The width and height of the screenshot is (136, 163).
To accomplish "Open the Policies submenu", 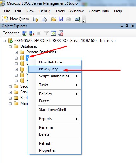I will tap(55, 94).
